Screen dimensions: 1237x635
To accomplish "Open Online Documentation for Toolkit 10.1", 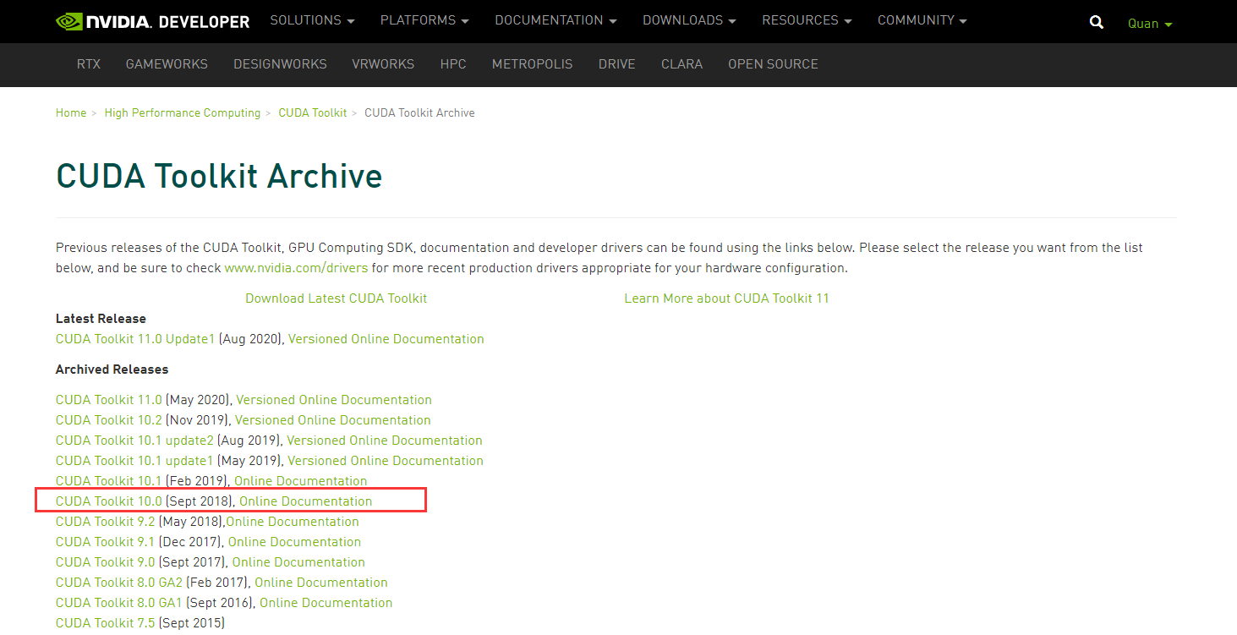I will tap(300, 481).
